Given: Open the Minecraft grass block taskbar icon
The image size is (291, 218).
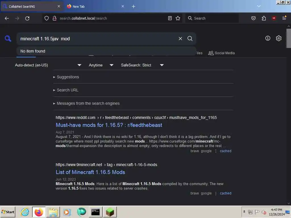Looking at the screenshot, I should (x=110, y=212).
